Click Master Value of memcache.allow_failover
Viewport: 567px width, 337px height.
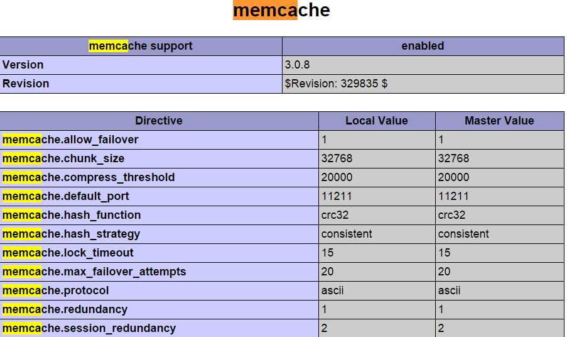441,140
